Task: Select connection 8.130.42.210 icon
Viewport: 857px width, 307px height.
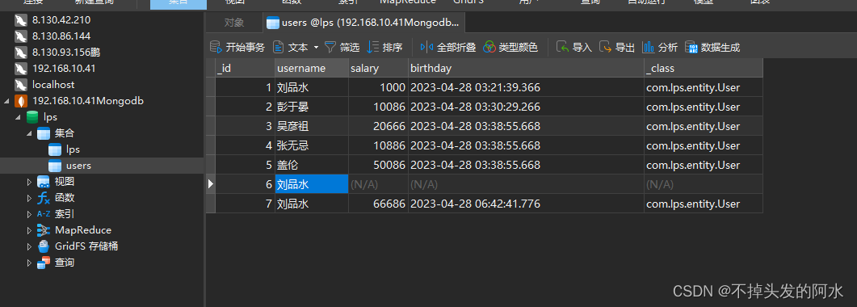Action: click(x=21, y=20)
